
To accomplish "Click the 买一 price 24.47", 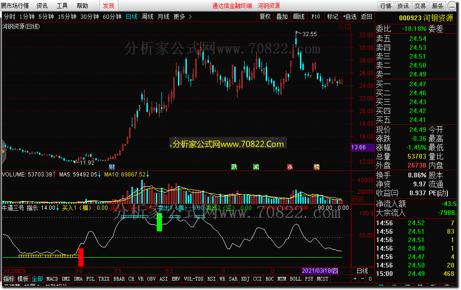I will 417,84.
